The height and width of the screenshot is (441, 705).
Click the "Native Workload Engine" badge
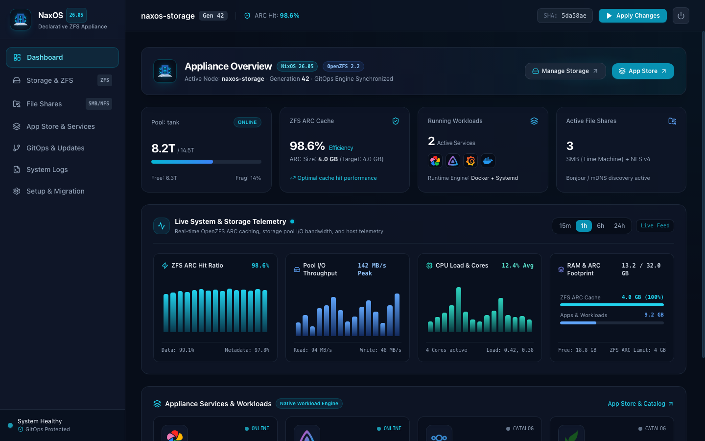pyautogui.click(x=309, y=404)
